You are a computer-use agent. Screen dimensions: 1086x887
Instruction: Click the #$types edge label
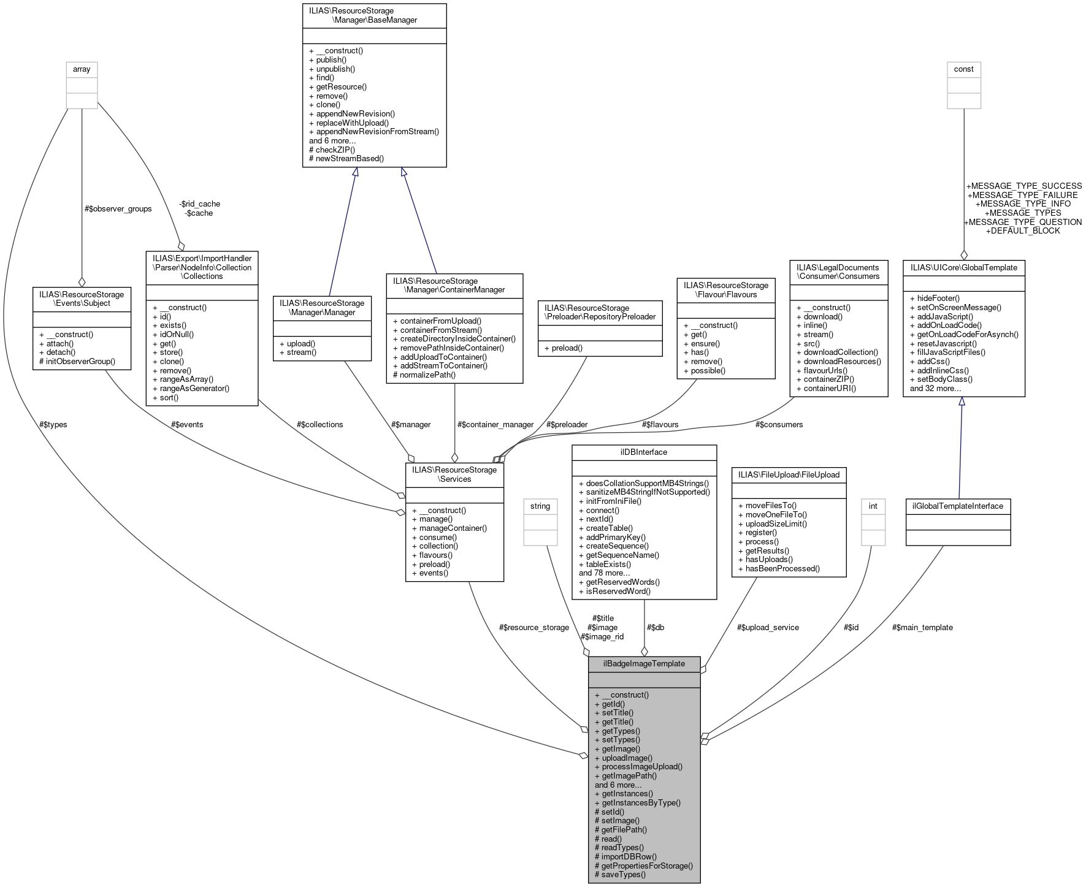[x=53, y=424]
